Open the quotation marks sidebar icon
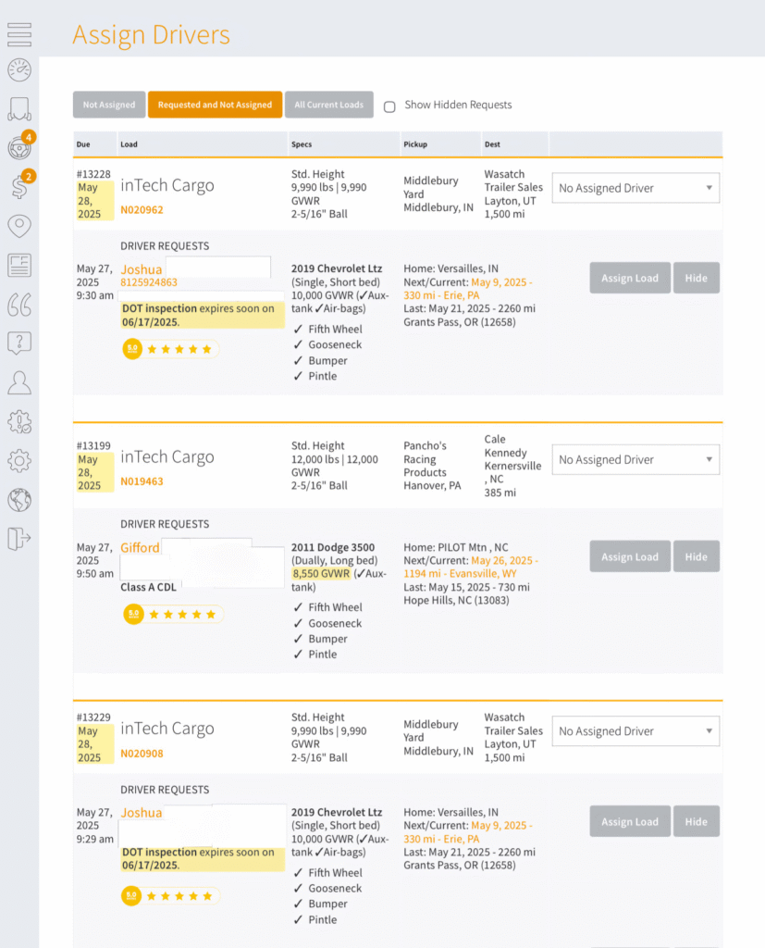 pyautogui.click(x=19, y=304)
